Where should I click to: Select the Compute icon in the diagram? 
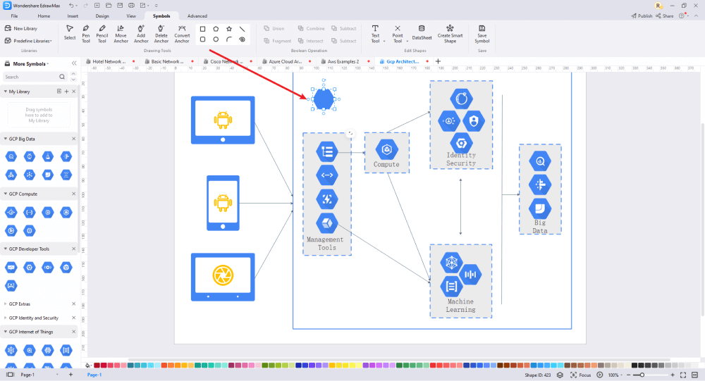[386, 149]
